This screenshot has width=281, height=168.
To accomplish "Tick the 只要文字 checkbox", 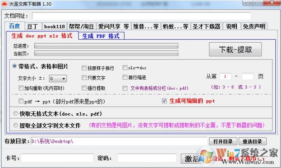I will coord(84,78).
